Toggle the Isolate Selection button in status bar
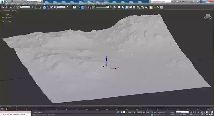The width and height of the screenshot is (214, 116). (x=118, y=112)
